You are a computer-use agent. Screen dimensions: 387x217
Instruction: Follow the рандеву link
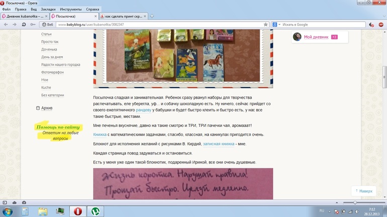143,110
